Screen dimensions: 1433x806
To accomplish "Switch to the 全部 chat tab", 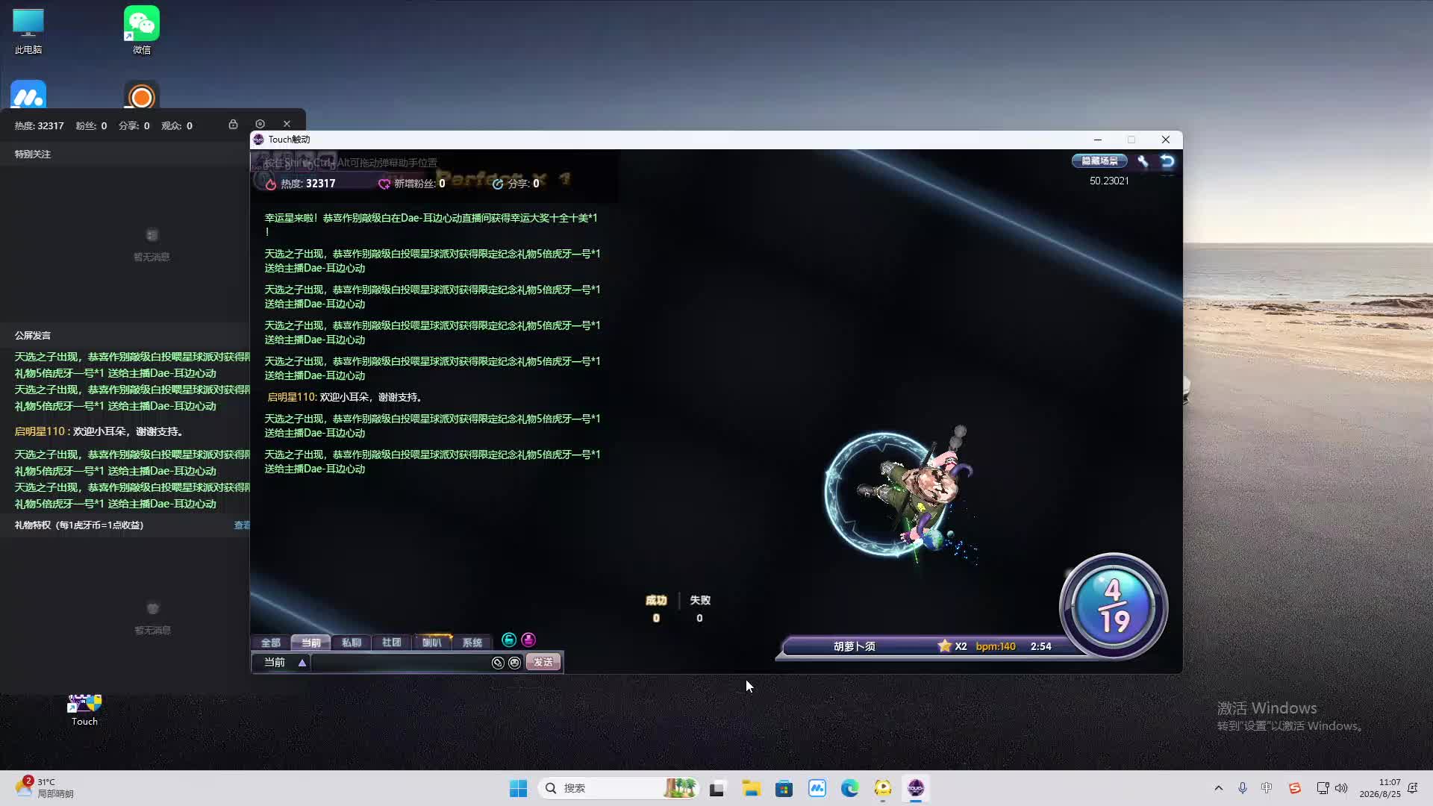I will [271, 643].
